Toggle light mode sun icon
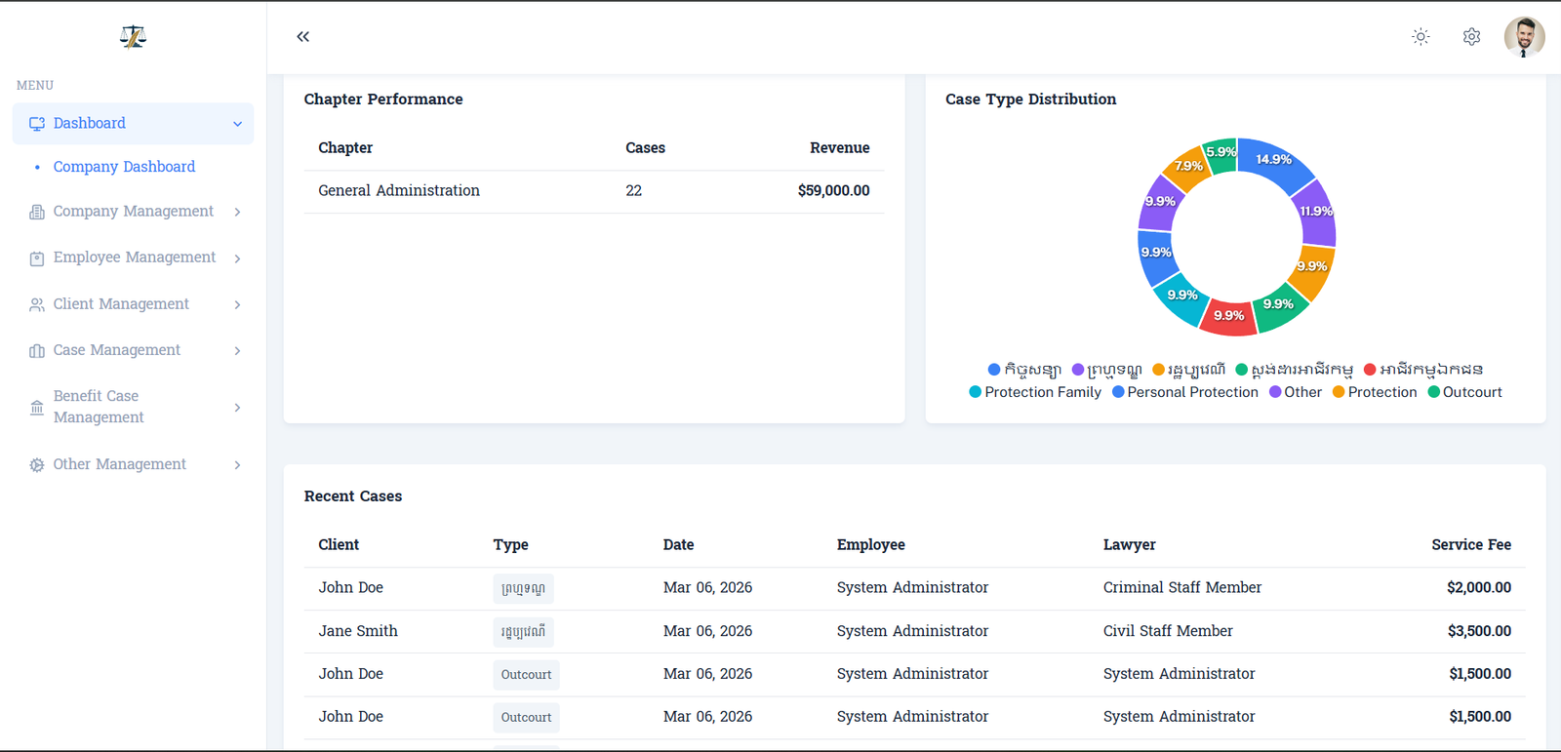This screenshot has height=752, width=1561. click(x=1421, y=37)
